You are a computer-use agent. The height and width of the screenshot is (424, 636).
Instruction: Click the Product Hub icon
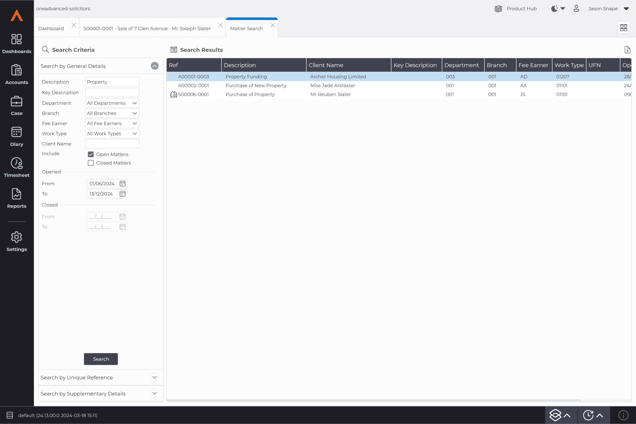coord(498,9)
